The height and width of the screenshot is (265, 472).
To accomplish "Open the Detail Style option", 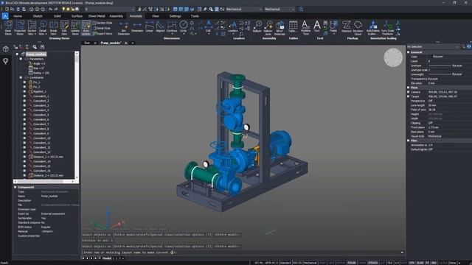I will [102, 28].
